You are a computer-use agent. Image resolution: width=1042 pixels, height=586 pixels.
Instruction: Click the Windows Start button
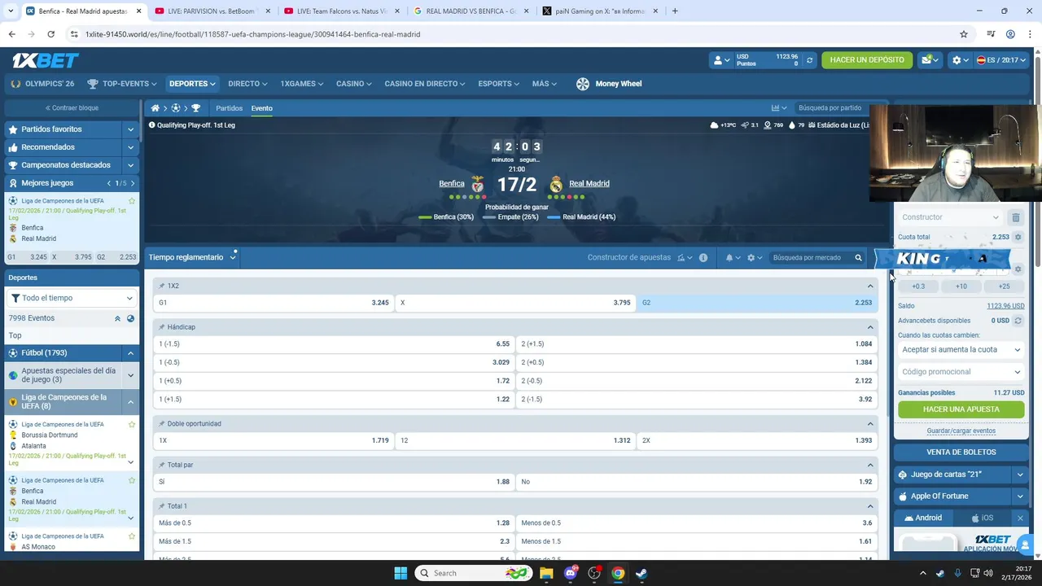[401, 573]
